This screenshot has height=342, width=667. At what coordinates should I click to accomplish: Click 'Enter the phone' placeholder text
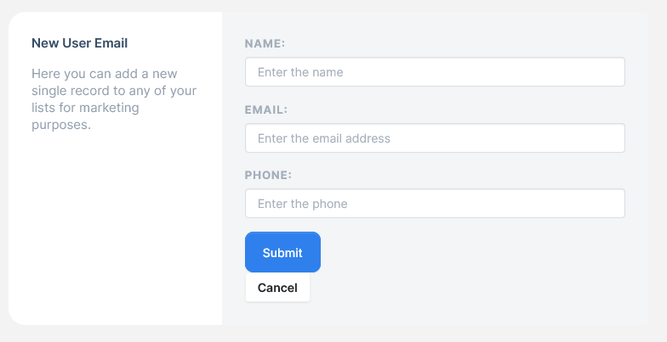[302, 204]
